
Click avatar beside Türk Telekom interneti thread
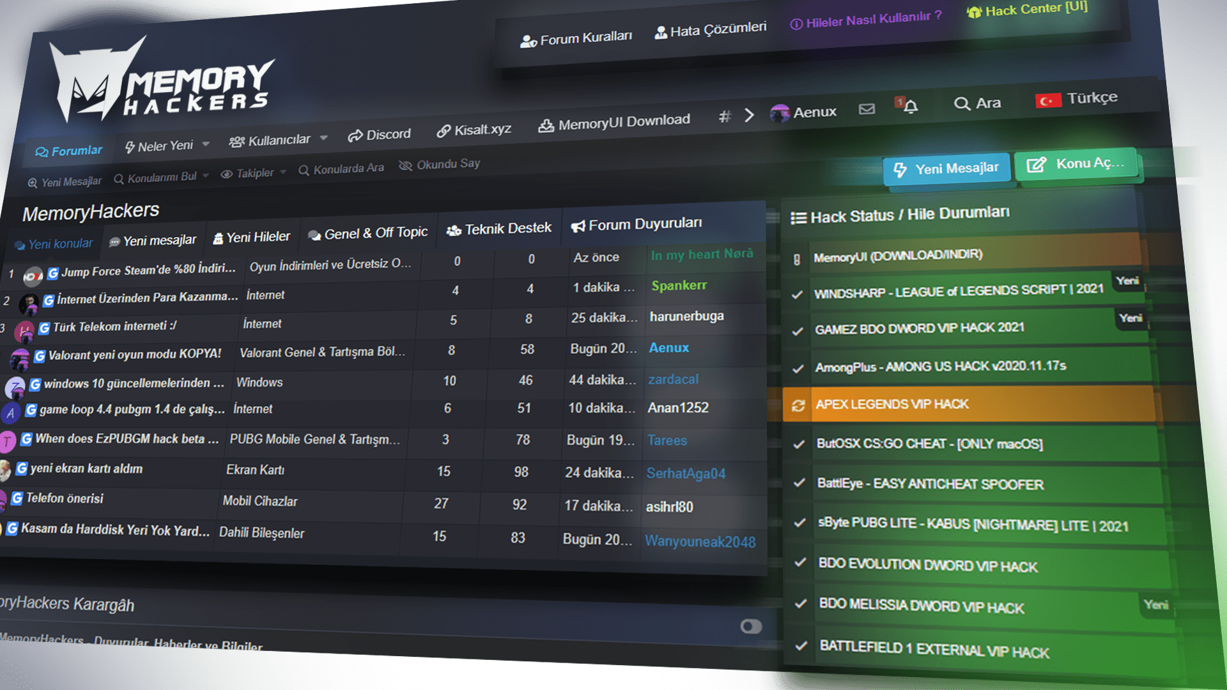coord(24,332)
